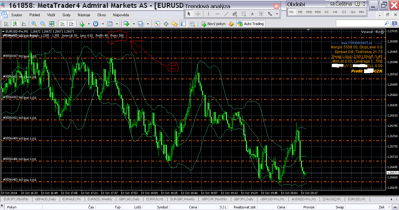Tile chart windows icon

point(52,24)
